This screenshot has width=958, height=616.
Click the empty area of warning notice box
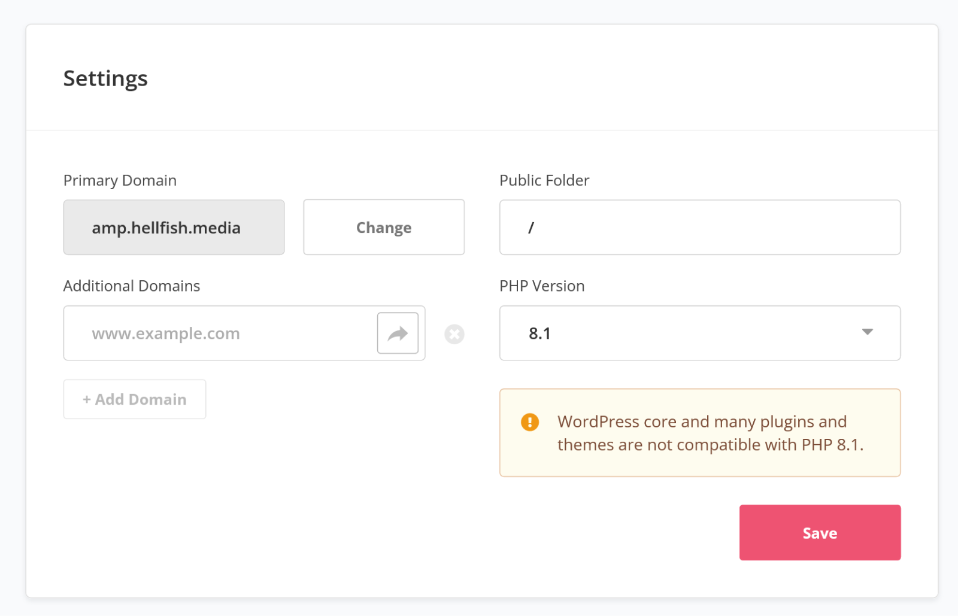coord(700,465)
